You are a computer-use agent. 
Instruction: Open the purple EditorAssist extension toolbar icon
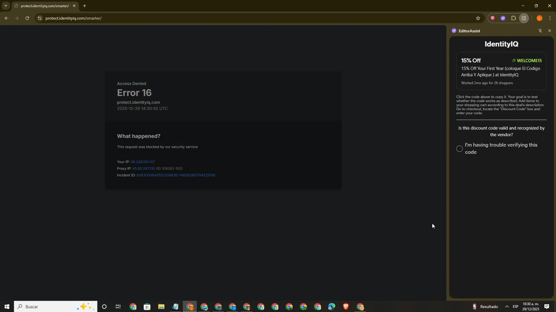[503, 18]
